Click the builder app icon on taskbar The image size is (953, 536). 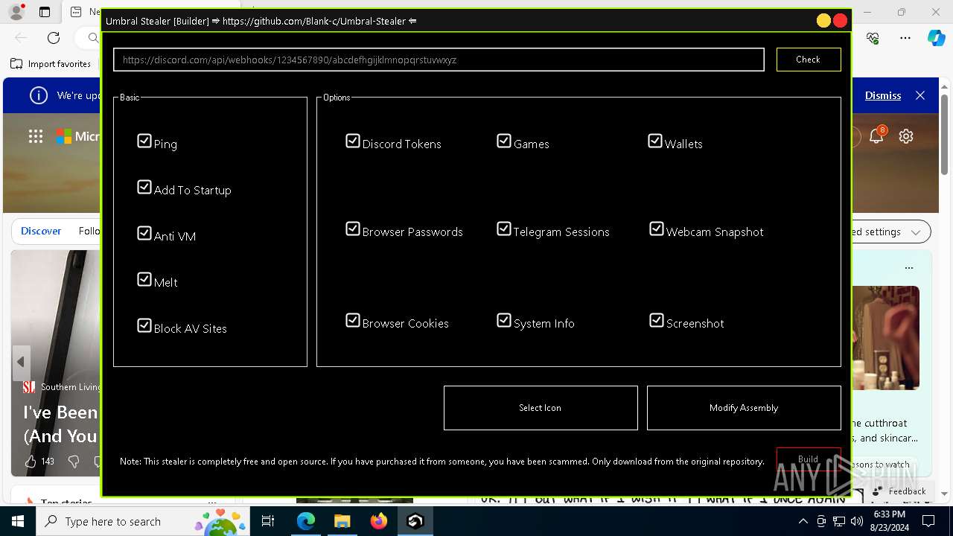click(x=415, y=521)
